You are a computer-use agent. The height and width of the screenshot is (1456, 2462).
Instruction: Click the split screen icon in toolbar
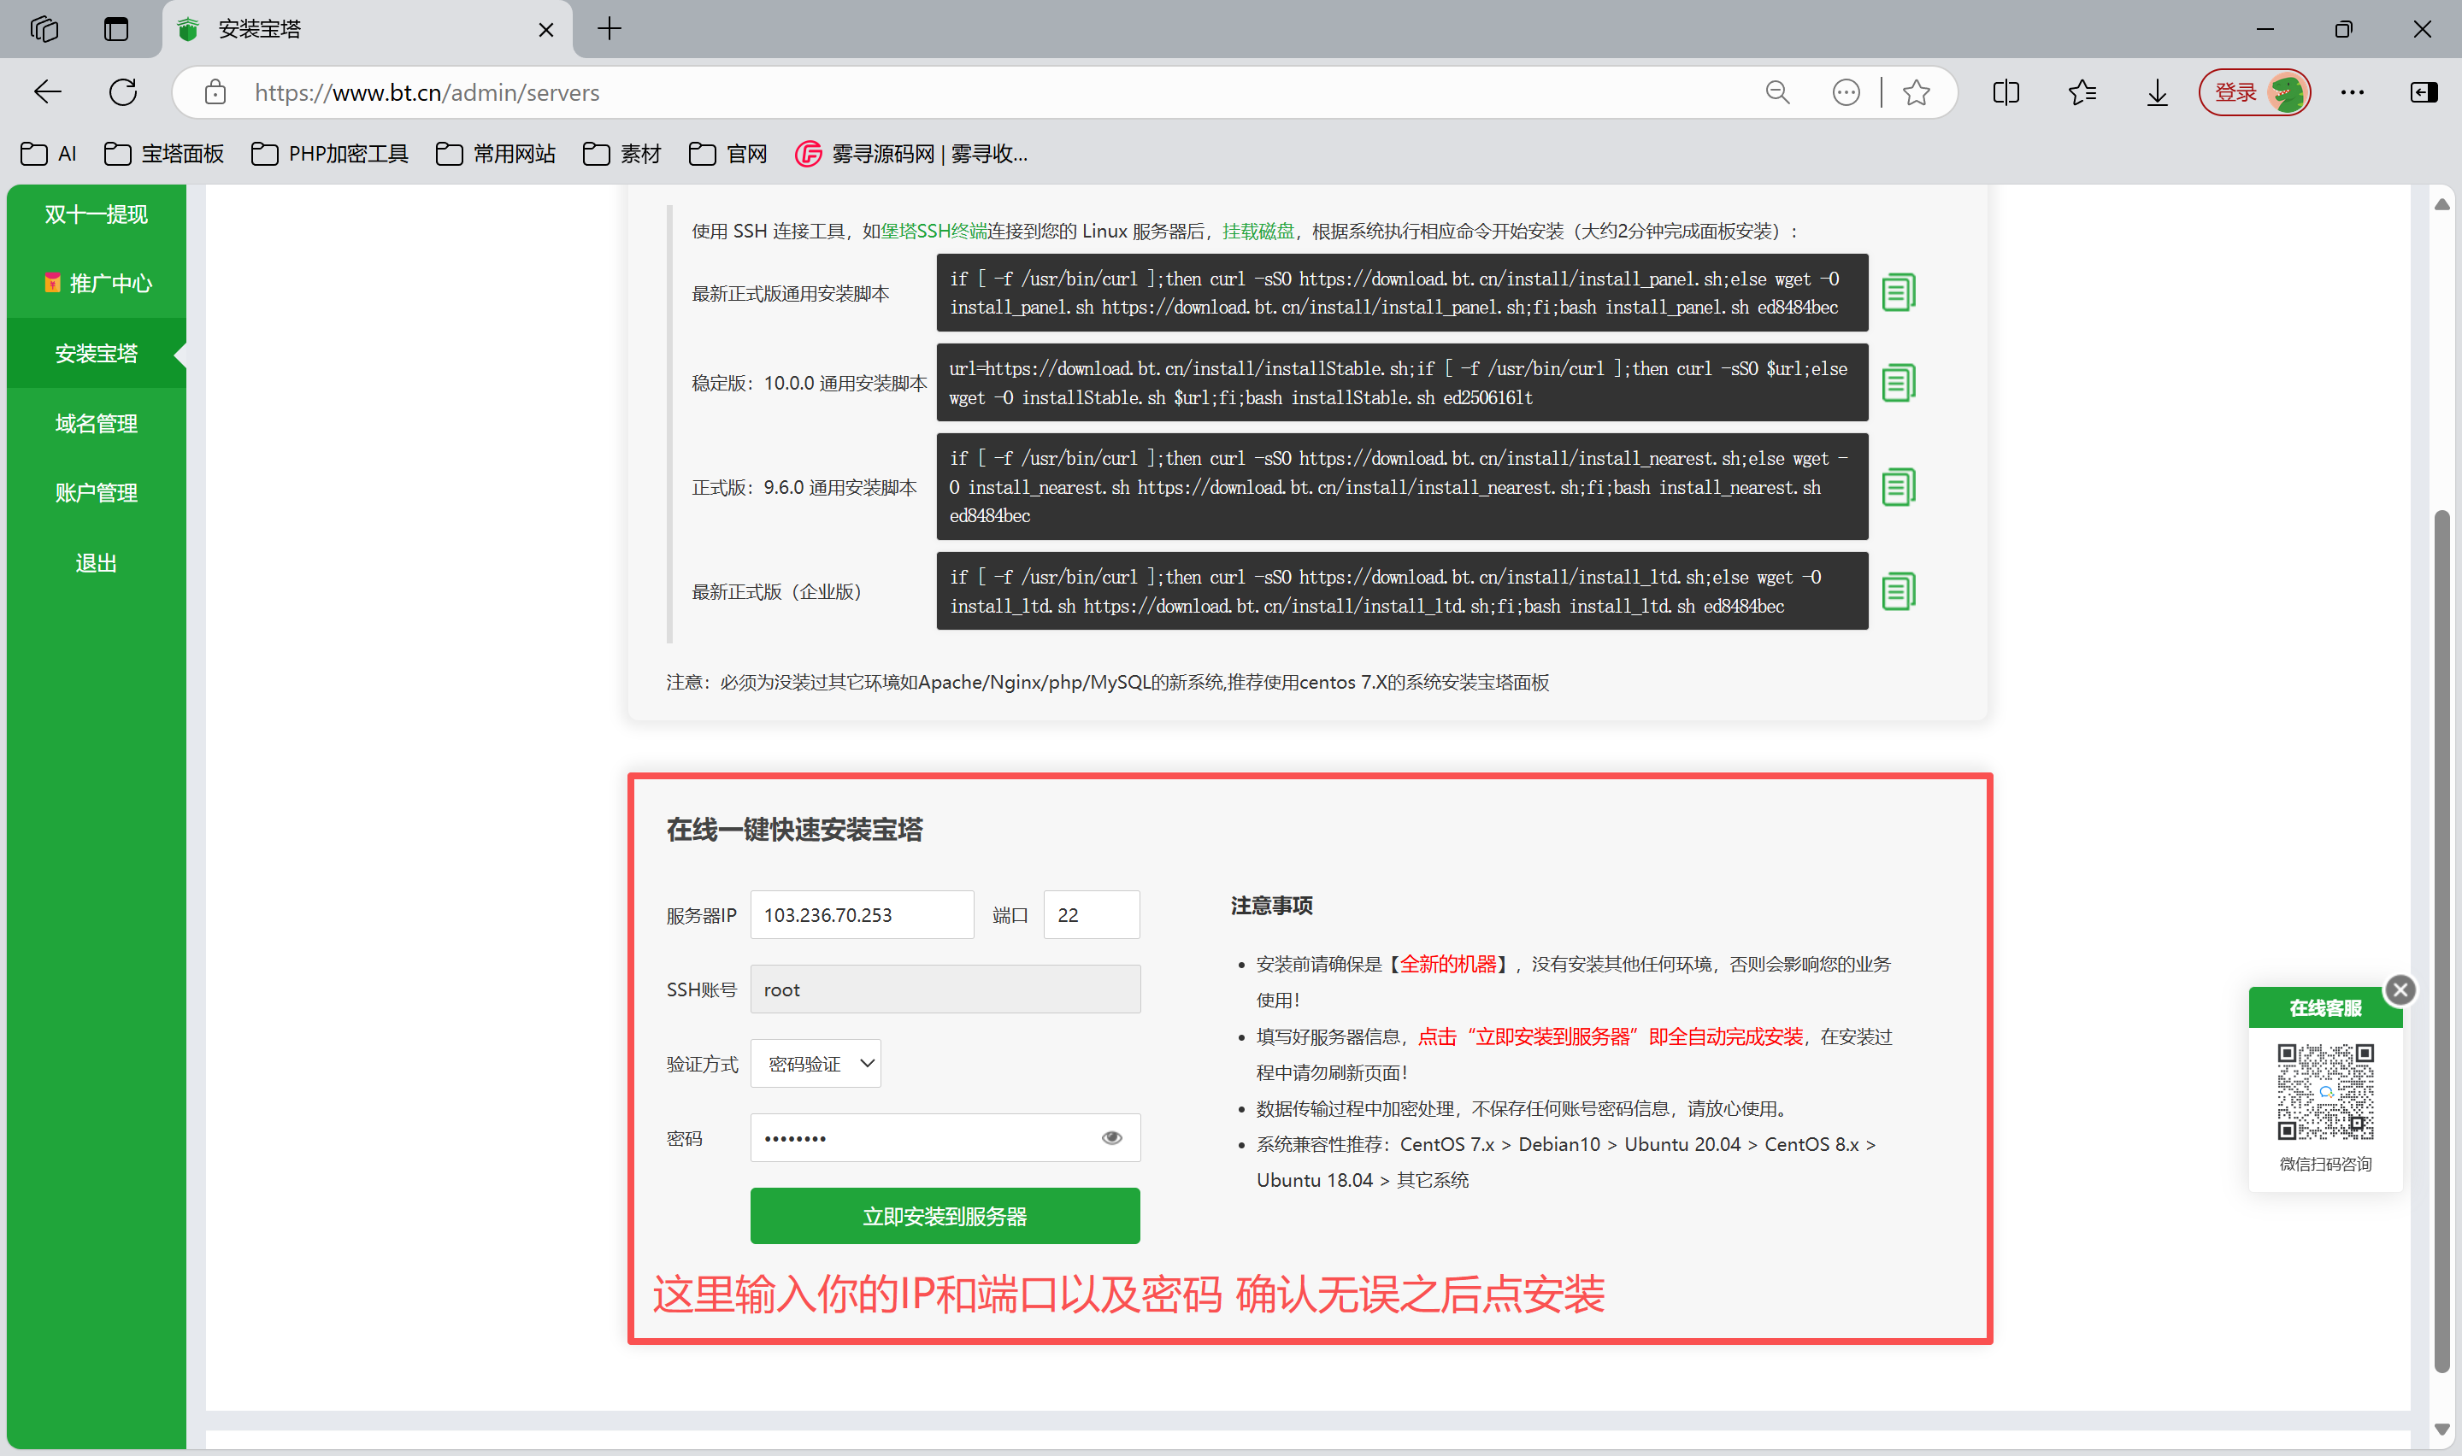tap(2005, 91)
